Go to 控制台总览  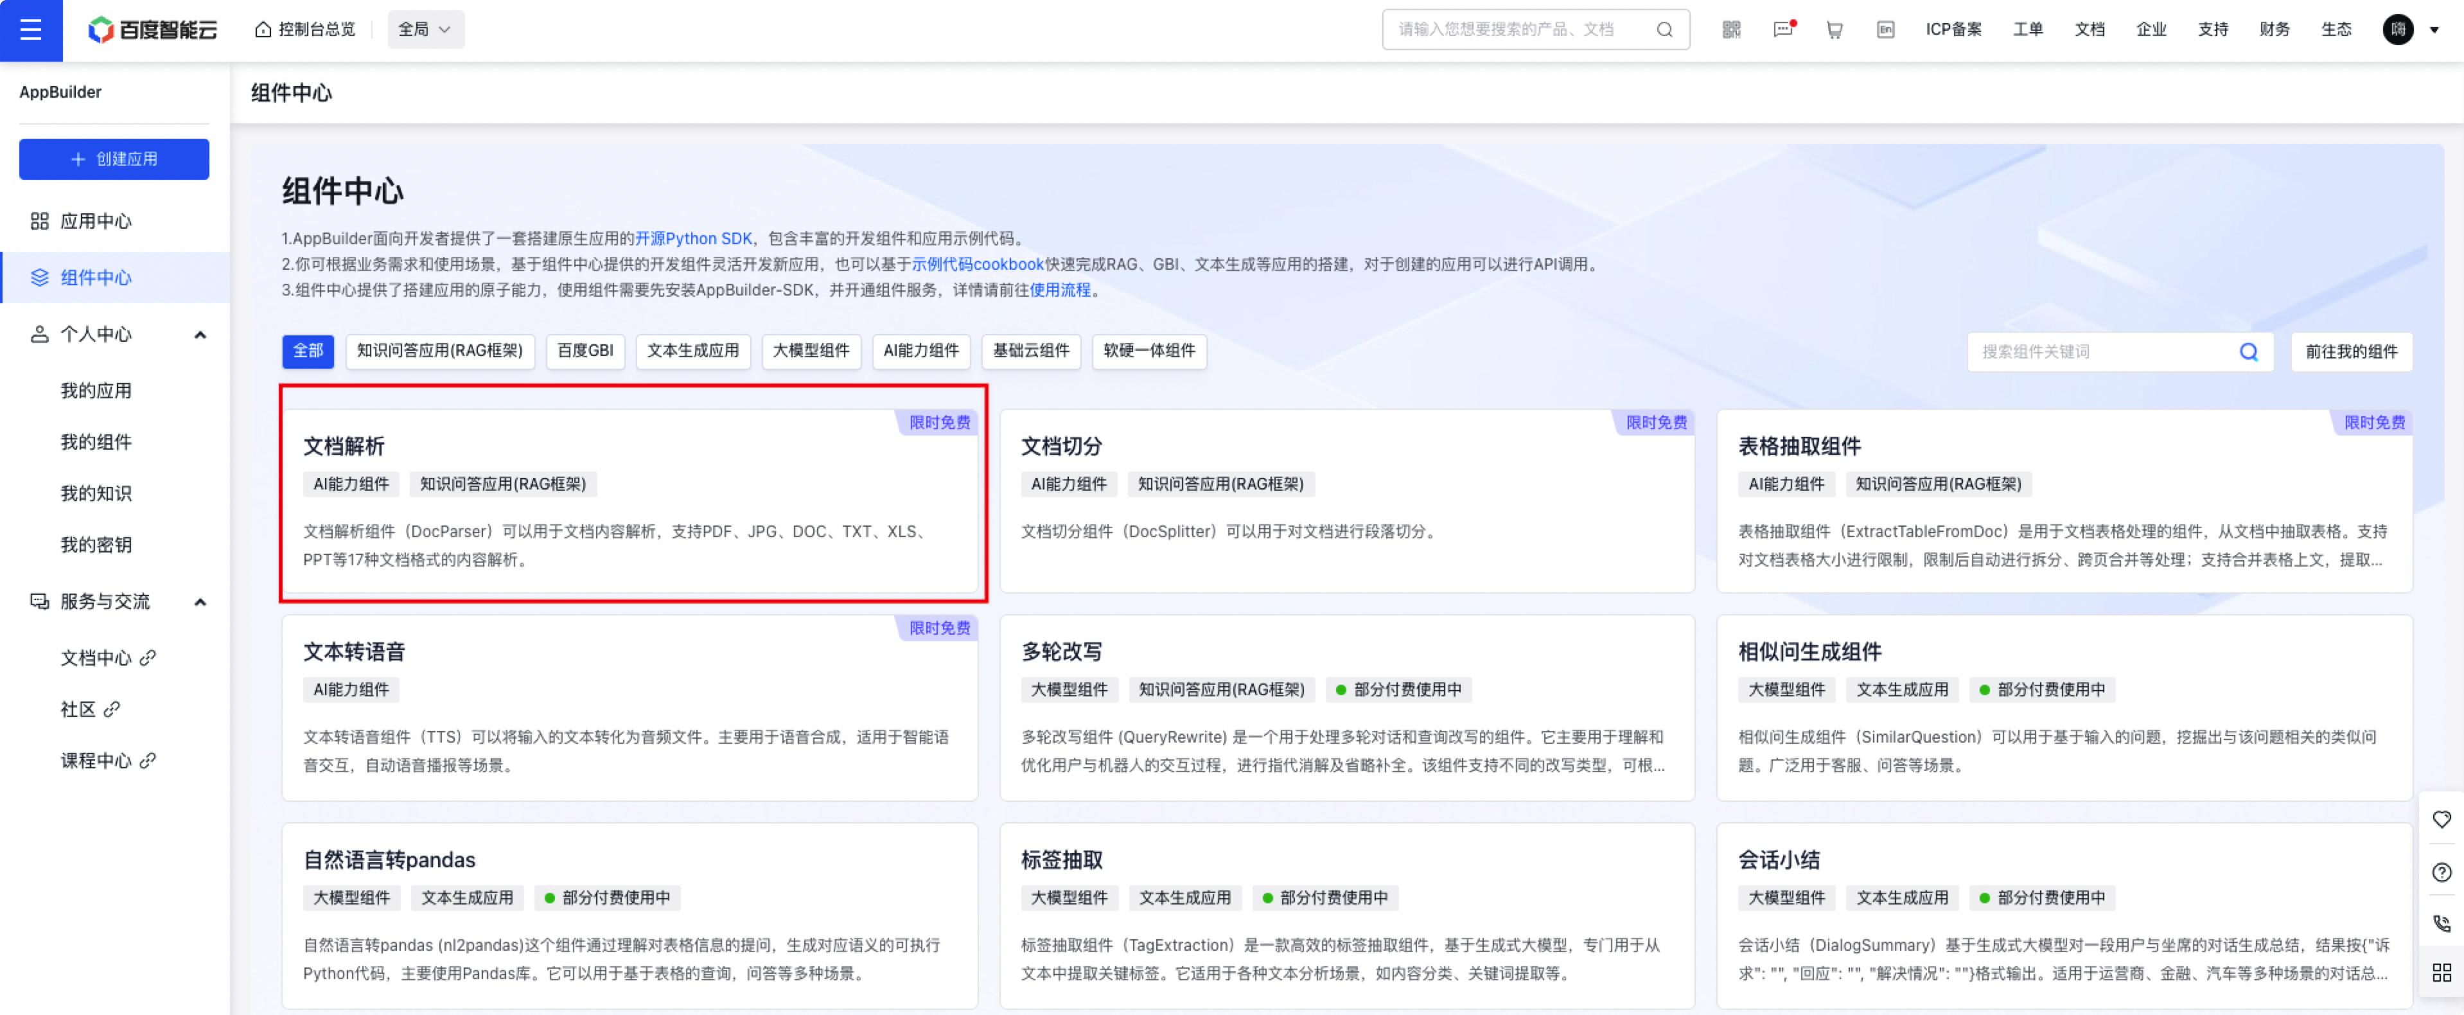click(x=305, y=30)
